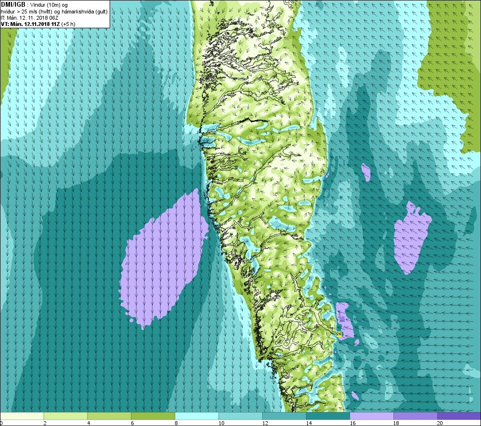Select the 8–10 m/s pale cyan swatch
481x426 pixels.
[x=197, y=416]
